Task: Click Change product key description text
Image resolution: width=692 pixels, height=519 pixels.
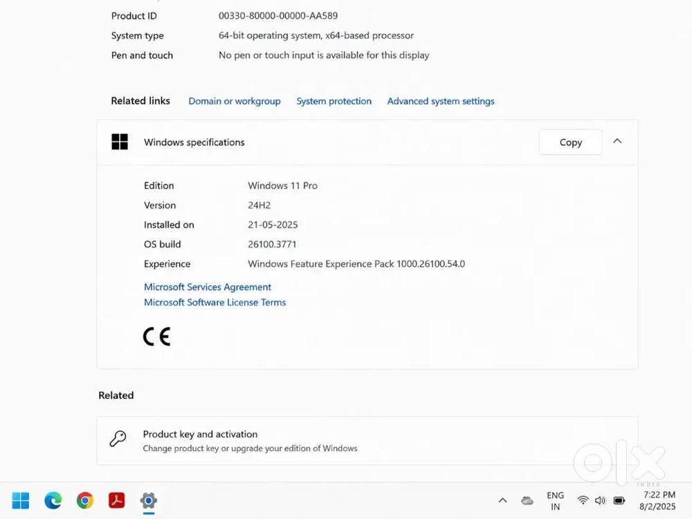Action: point(251,449)
